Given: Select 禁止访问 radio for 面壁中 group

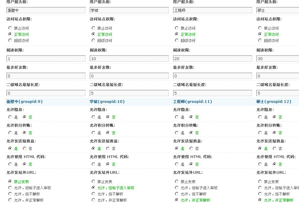Looking at the screenshot, I should click(x=10, y=28).
